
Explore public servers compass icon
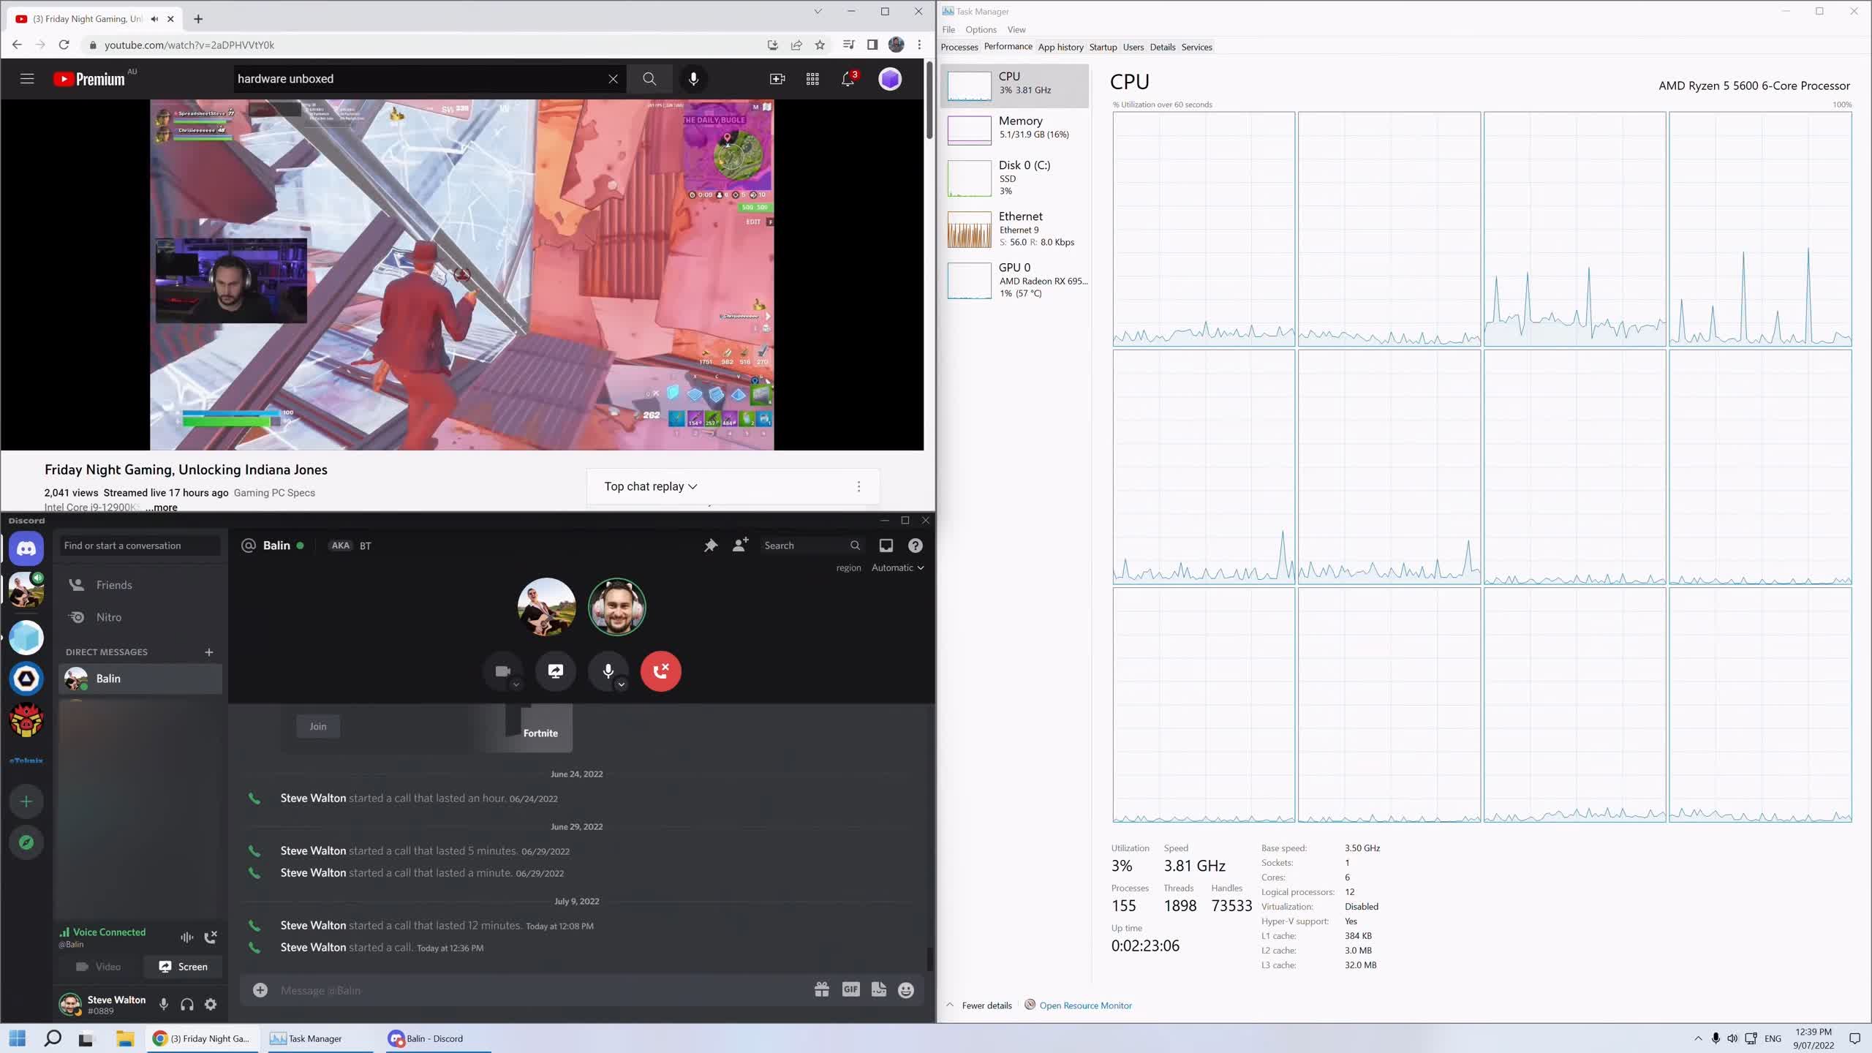[x=26, y=842]
